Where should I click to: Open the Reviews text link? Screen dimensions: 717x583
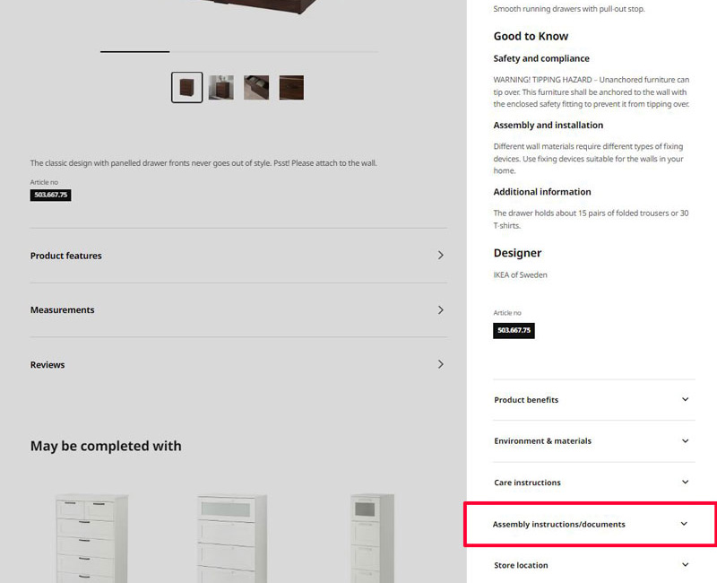tap(48, 365)
